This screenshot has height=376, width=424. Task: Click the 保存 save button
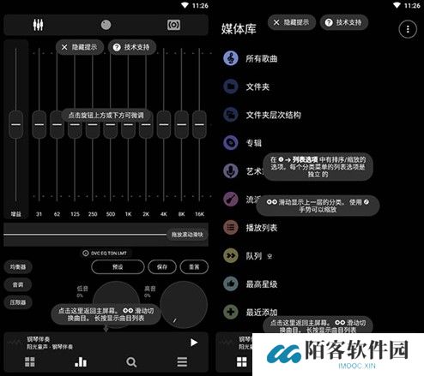tap(162, 267)
